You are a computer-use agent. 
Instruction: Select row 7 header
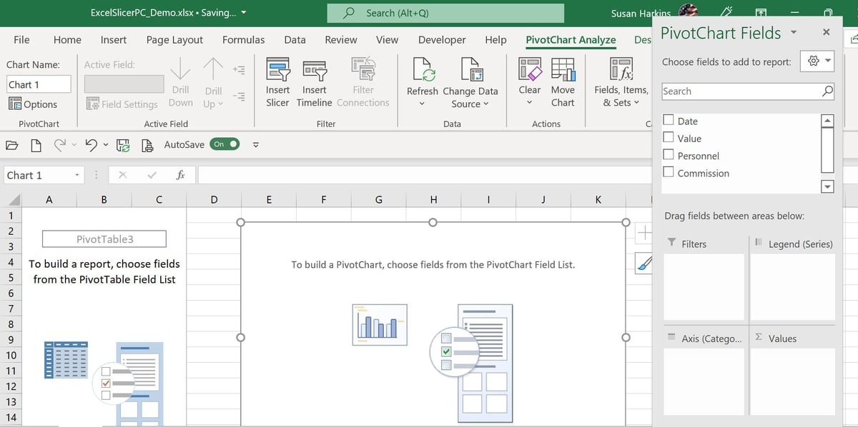(x=11, y=308)
